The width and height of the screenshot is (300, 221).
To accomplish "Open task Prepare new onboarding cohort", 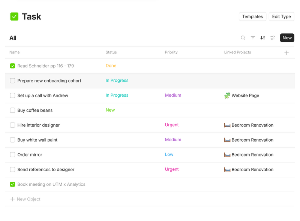I will click(x=49, y=81).
